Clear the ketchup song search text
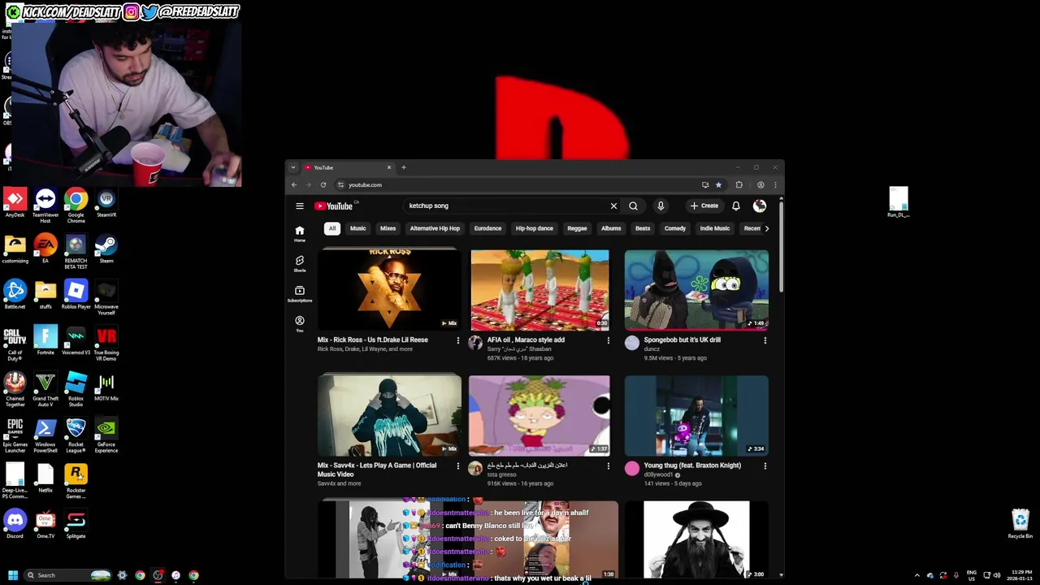 pyautogui.click(x=613, y=206)
